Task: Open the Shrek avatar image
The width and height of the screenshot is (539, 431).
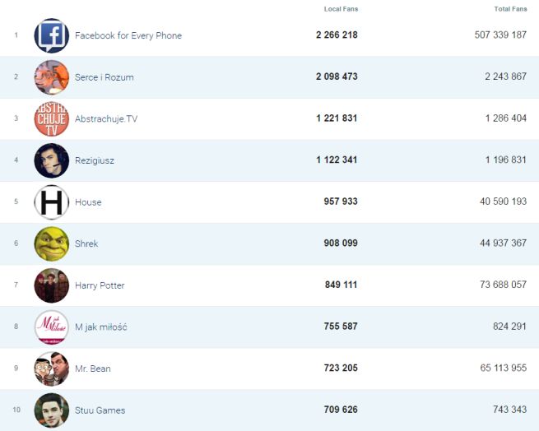Action: click(51, 244)
